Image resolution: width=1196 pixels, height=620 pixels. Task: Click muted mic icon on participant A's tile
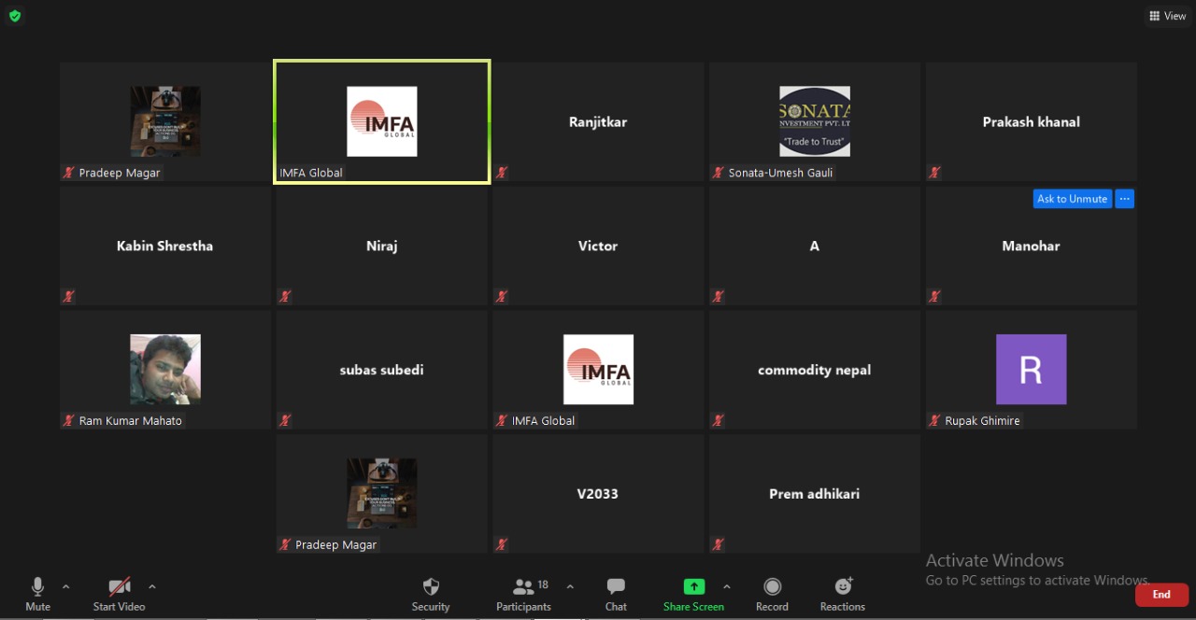pos(719,297)
